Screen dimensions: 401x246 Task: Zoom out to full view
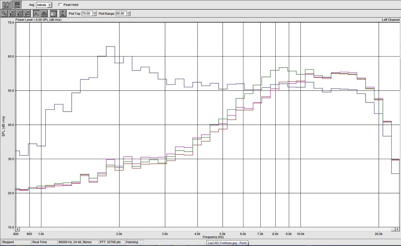click(28, 13)
